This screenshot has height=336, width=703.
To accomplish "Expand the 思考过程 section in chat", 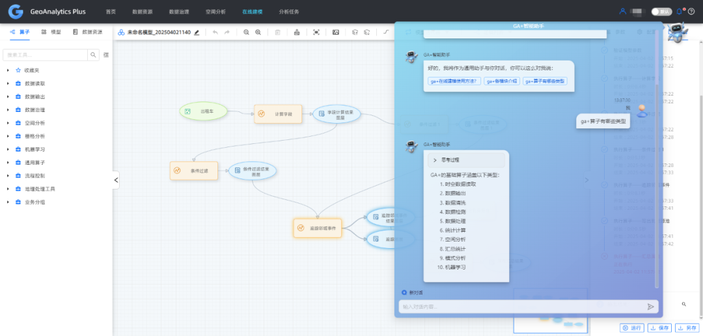I will 466,160.
